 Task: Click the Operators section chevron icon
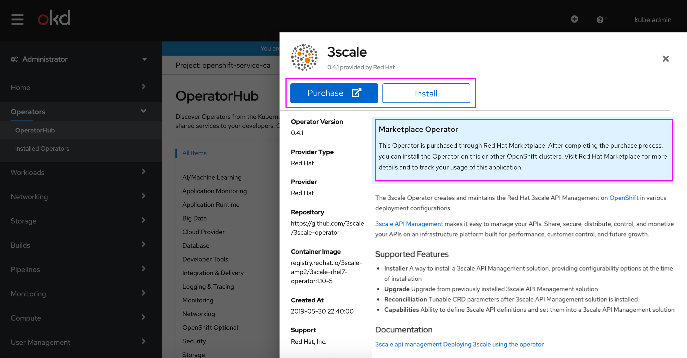point(144,111)
